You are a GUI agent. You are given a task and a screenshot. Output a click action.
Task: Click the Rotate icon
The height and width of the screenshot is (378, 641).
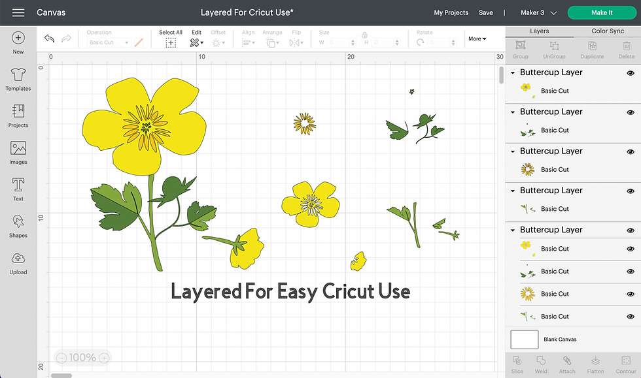click(x=420, y=42)
